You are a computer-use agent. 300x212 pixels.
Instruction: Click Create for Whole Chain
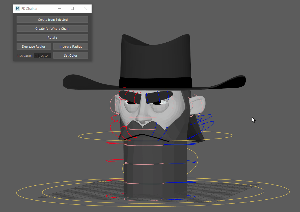coord(52,28)
